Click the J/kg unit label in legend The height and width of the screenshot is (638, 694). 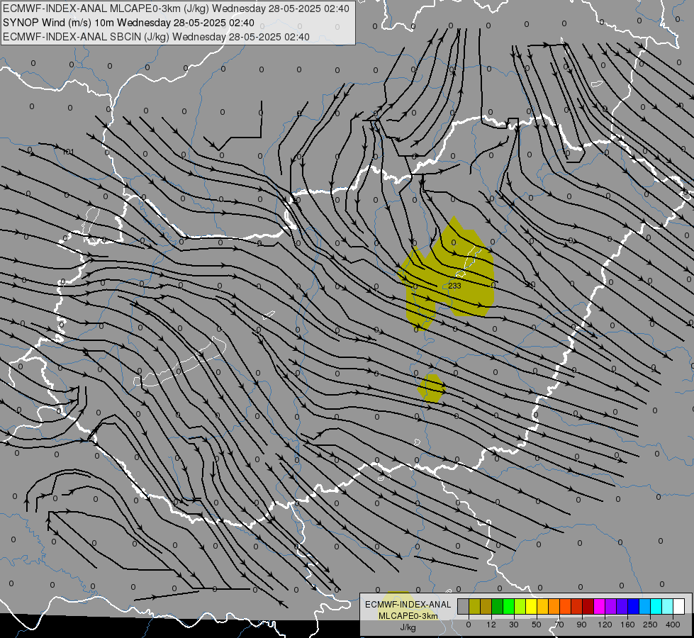408,627
